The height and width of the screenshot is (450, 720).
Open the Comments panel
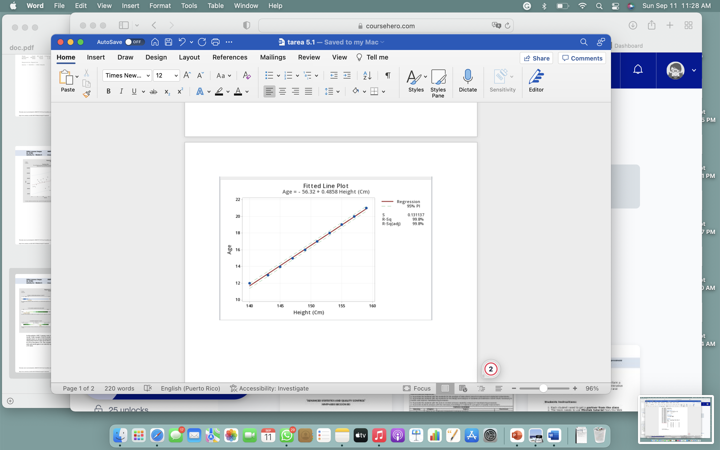[581, 58]
